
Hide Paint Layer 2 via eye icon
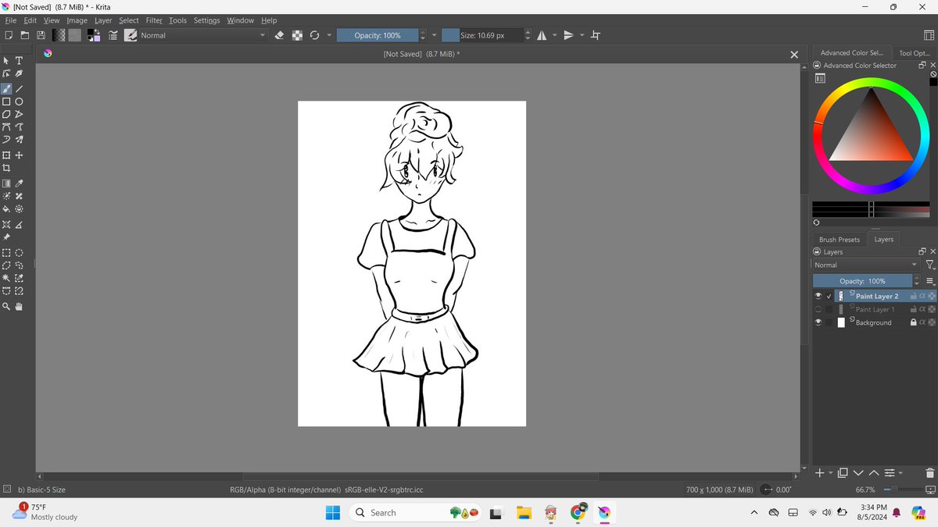click(x=818, y=297)
